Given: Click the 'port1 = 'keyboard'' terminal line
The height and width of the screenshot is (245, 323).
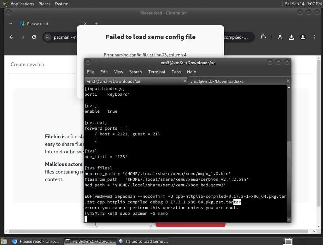Looking at the screenshot, I should [x=107, y=94].
